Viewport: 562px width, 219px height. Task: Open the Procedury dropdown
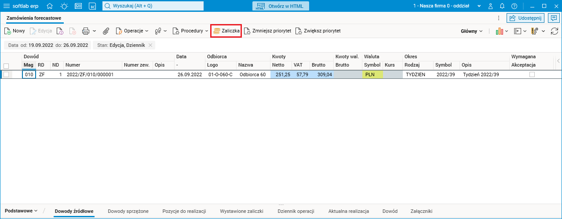click(190, 31)
